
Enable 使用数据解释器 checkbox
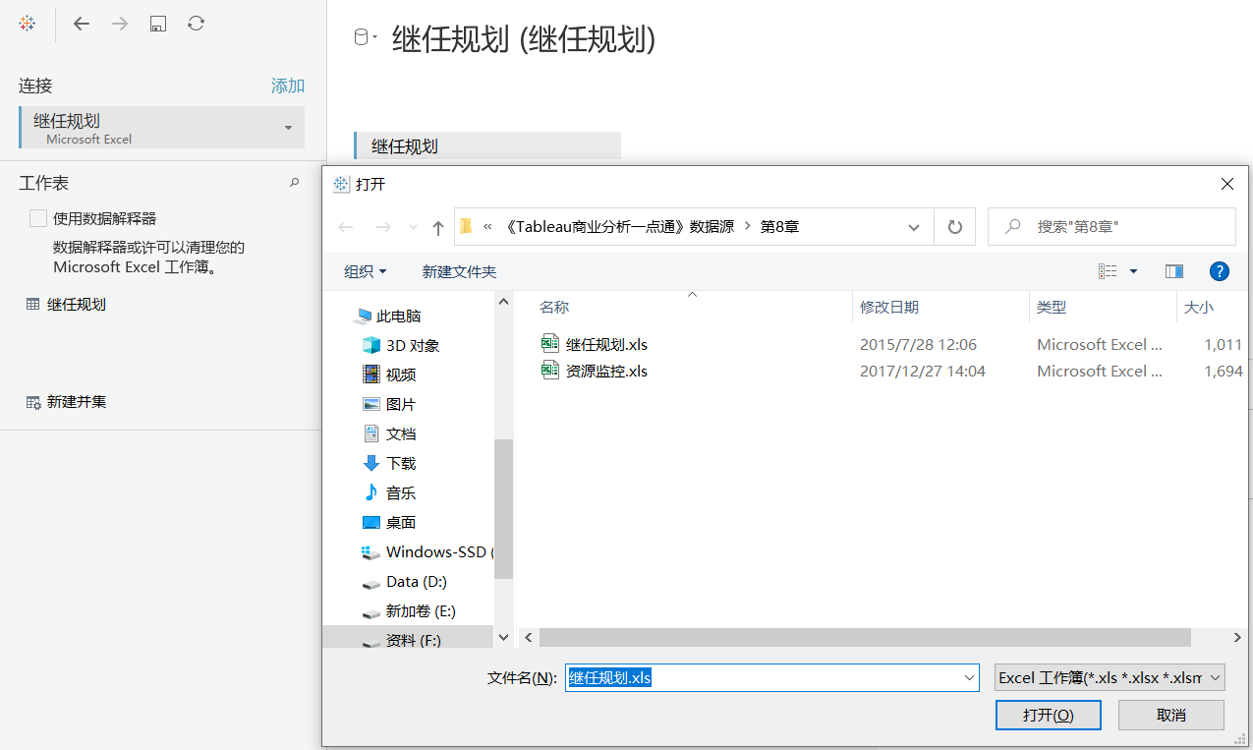pos(38,218)
